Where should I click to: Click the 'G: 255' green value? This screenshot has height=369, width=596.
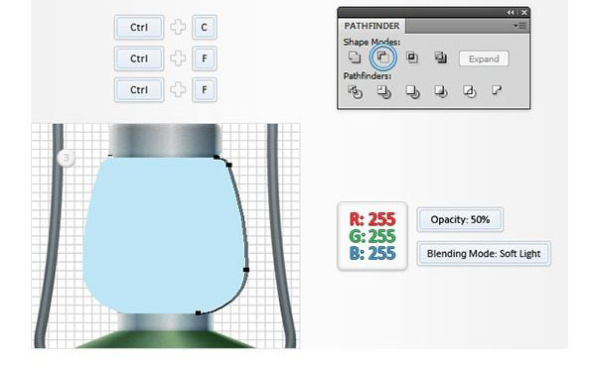tap(372, 236)
